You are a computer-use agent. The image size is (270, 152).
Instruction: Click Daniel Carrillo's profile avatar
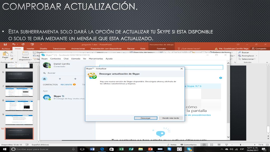tap(47, 65)
